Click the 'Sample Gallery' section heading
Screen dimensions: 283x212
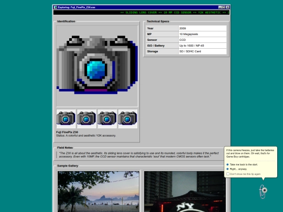point(68,166)
